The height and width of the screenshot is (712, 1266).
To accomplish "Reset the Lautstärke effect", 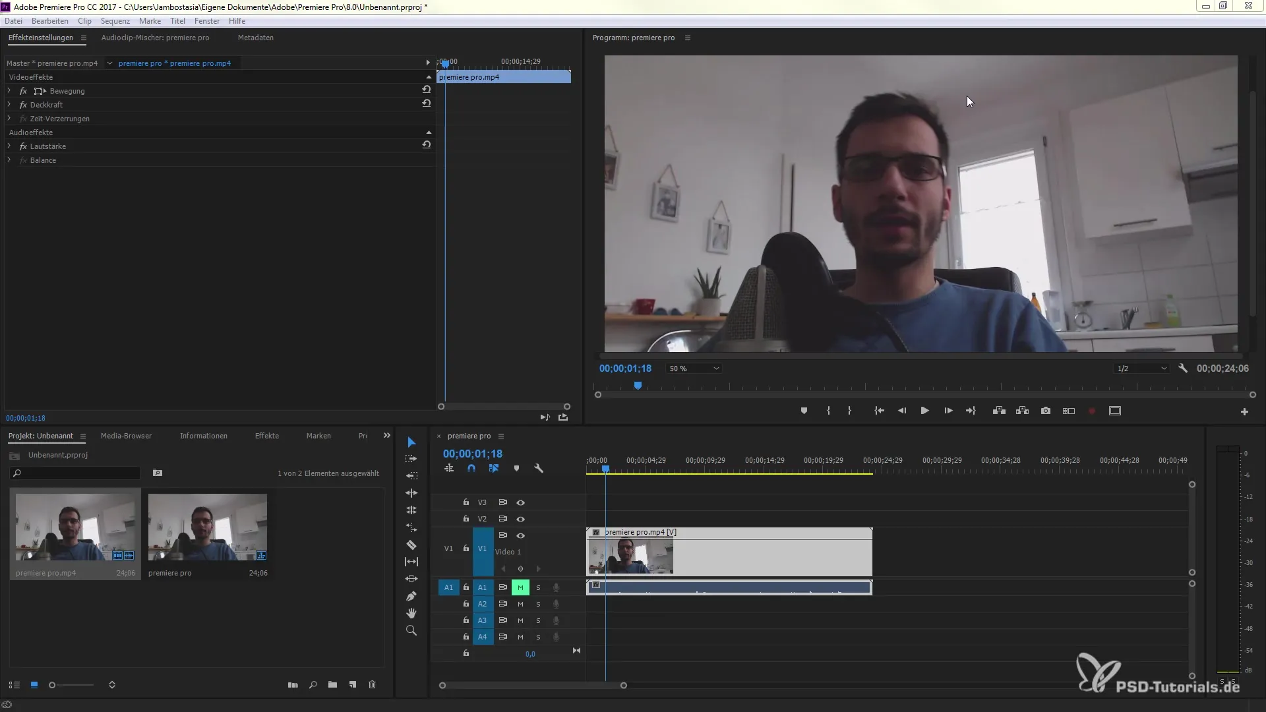I will click(427, 145).
